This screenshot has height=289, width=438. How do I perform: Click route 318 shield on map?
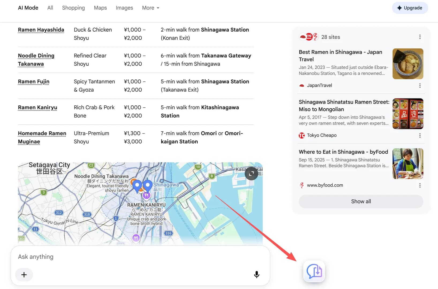[87, 214]
